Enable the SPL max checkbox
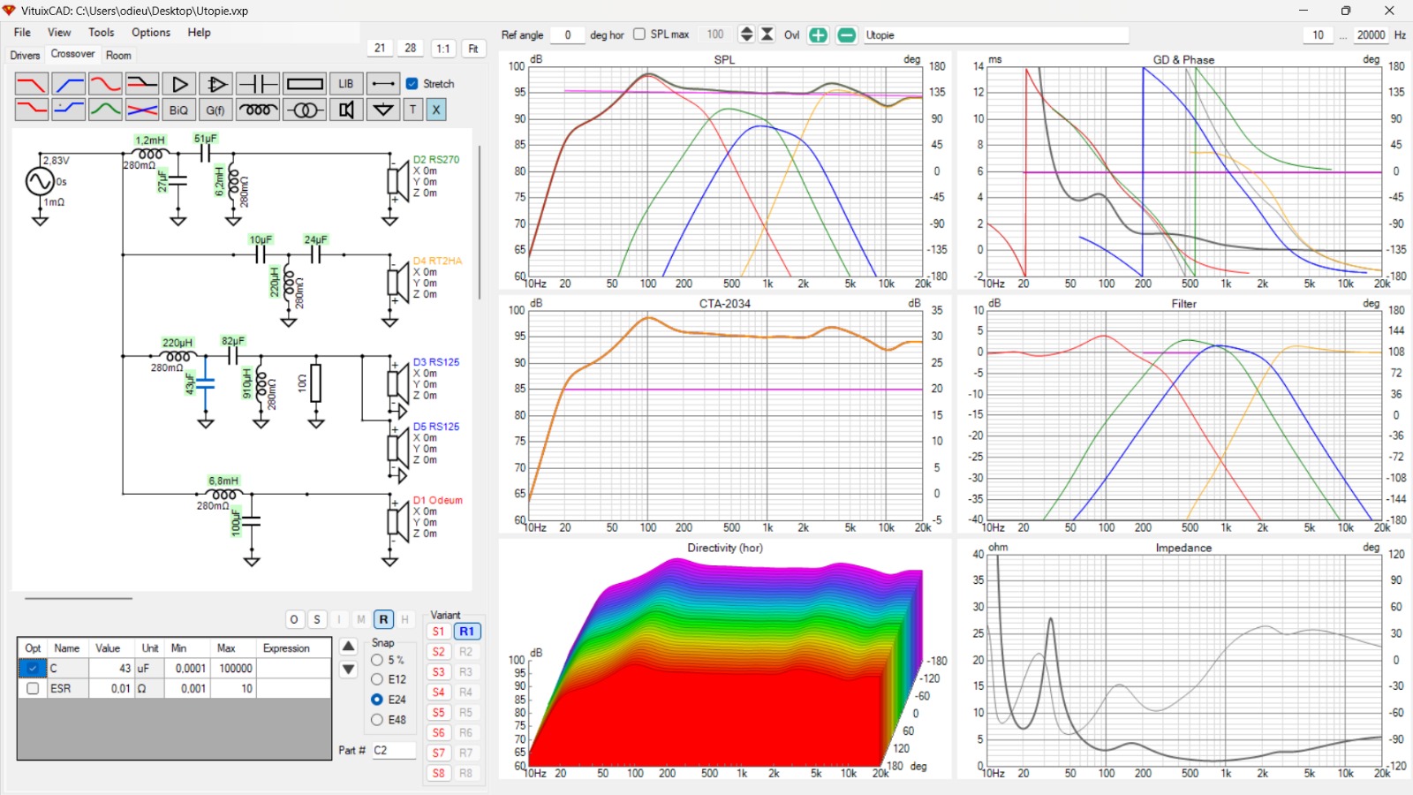 pyautogui.click(x=639, y=34)
